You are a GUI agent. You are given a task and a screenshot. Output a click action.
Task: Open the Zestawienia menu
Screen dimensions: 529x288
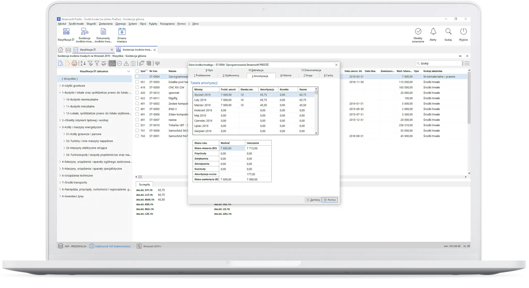point(106,24)
